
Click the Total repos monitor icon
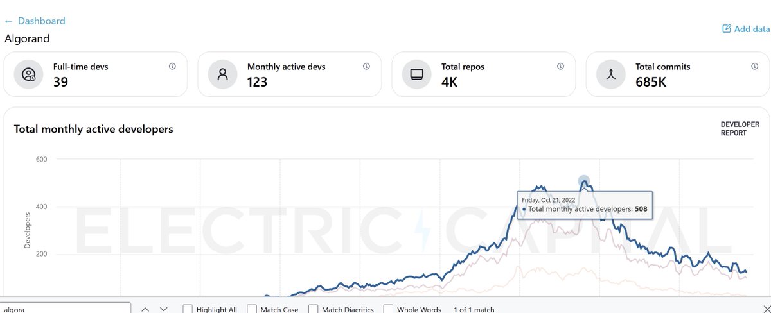click(416, 74)
